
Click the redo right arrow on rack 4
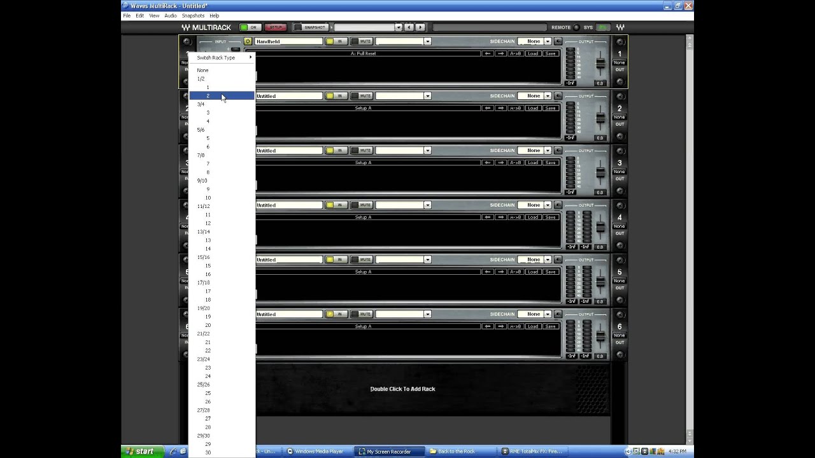[x=501, y=218]
